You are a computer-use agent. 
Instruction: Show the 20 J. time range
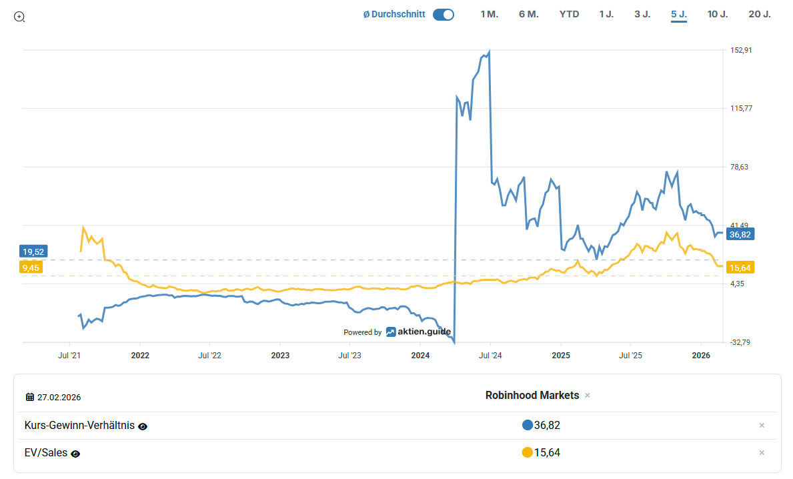(759, 15)
